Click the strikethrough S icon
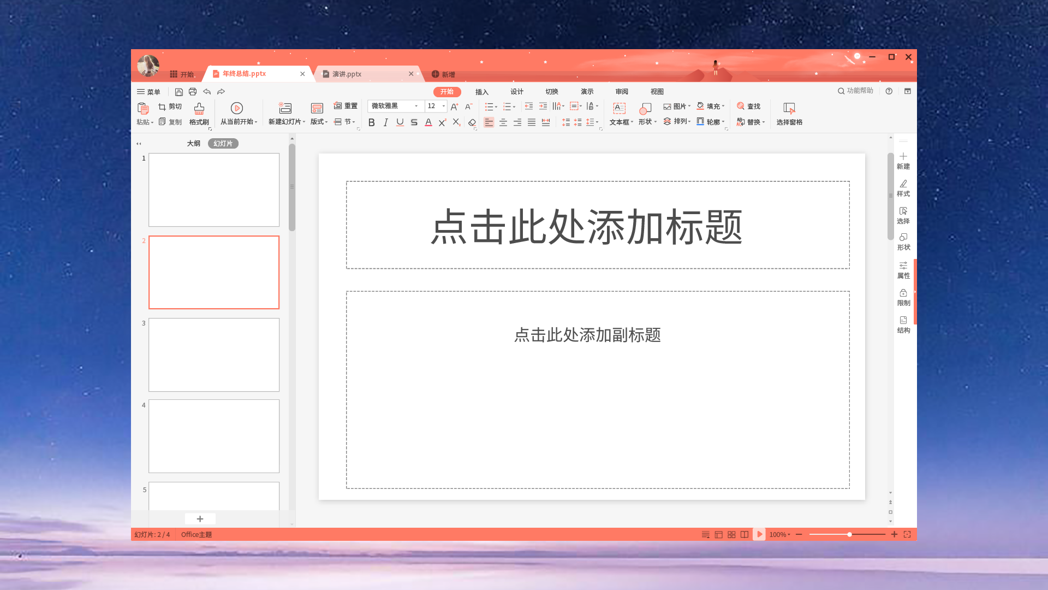 coord(414,122)
